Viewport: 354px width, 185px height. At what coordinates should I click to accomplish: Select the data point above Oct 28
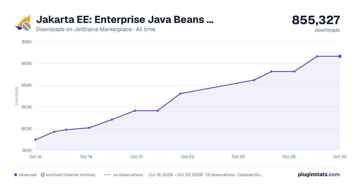[x=294, y=71]
